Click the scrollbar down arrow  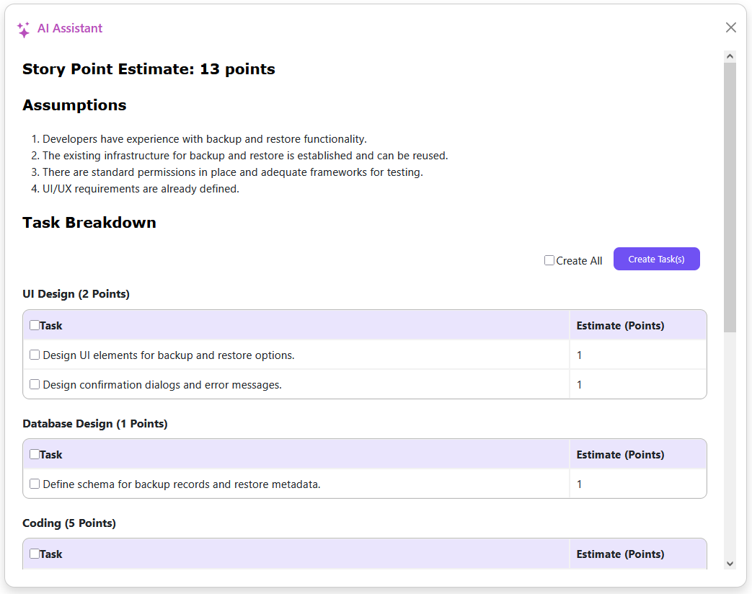pyautogui.click(x=730, y=564)
